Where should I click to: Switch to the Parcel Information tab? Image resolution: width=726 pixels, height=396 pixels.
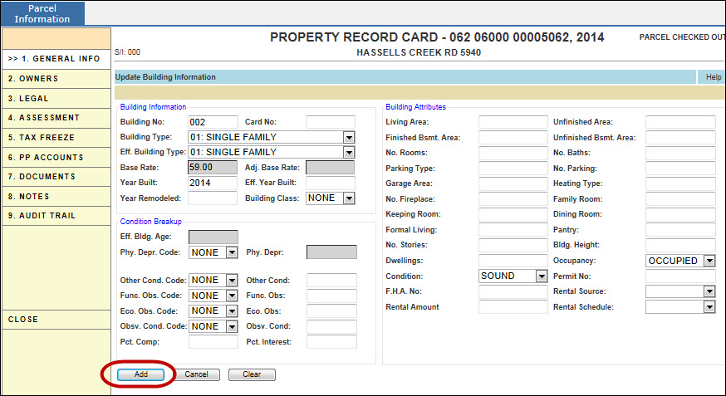[x=42, y=13]
